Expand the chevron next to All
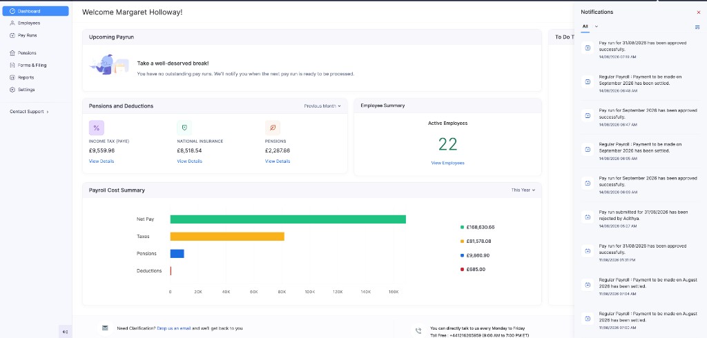This screenshot has width=707, height=338. click(596, 27)
